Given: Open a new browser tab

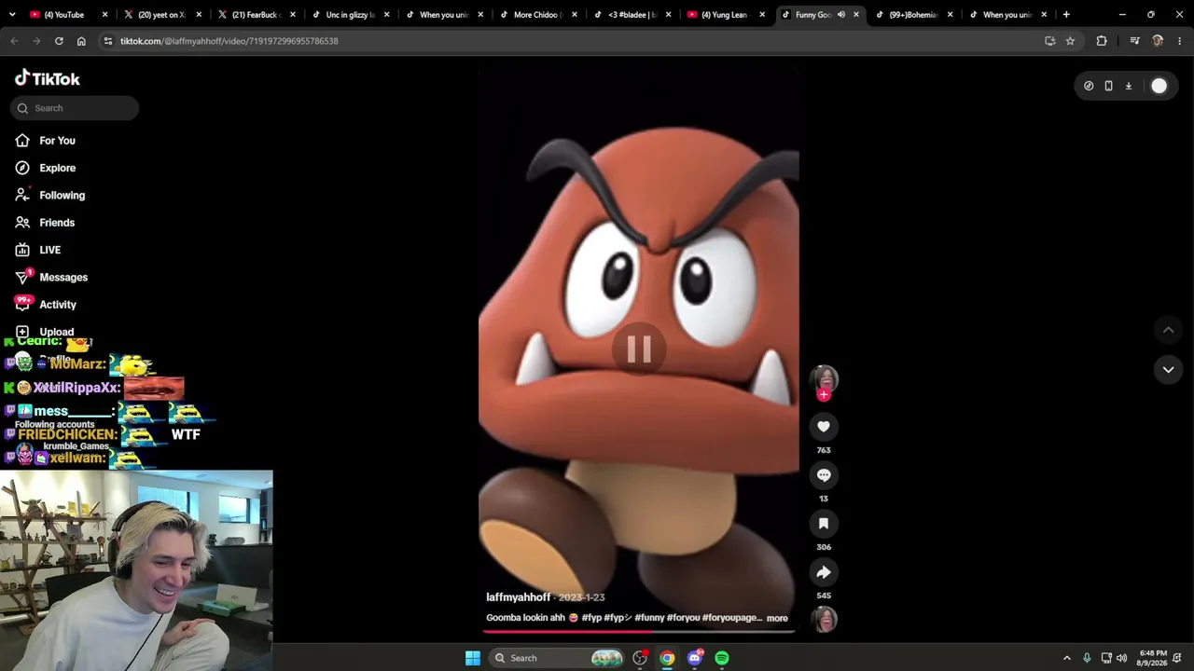Looking at the screenshot, I should point(1066,15).
